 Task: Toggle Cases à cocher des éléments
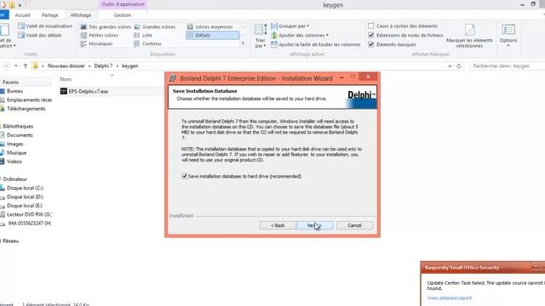coord(371,26)
